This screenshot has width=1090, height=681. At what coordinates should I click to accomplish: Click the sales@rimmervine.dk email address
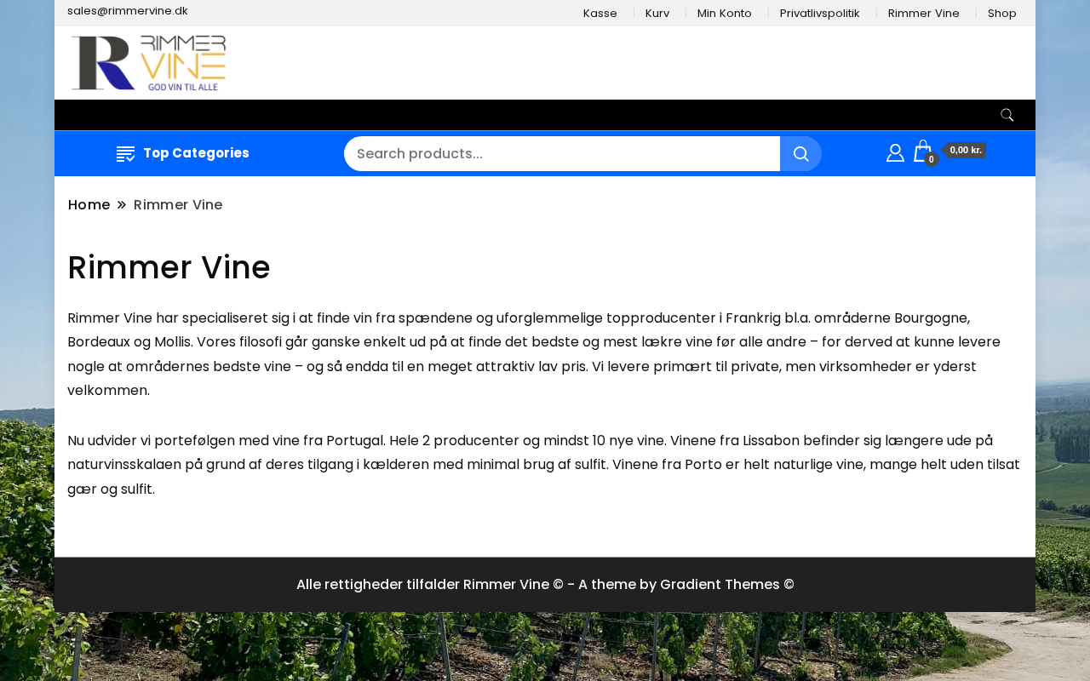(x=128, y=11)
